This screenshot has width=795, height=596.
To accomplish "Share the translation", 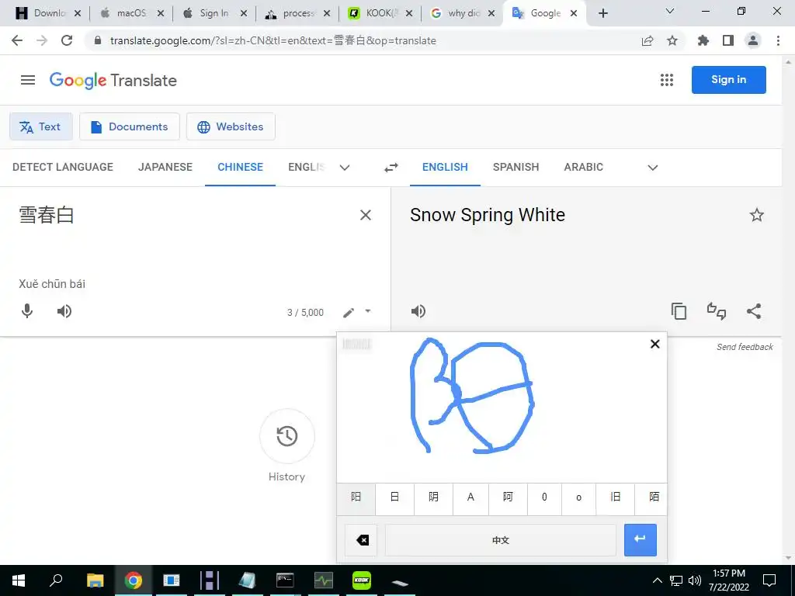I will pos(754,311).
